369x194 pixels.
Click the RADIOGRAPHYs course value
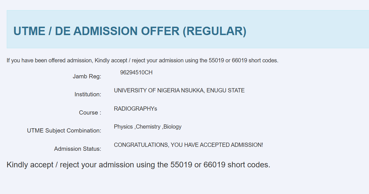coord(135,109)
